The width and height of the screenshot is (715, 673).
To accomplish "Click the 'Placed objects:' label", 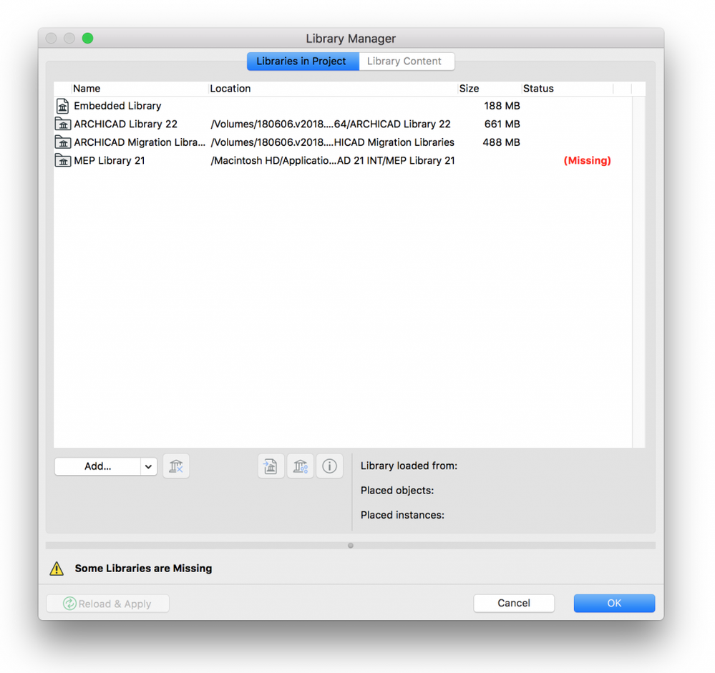I will point(397,491).
